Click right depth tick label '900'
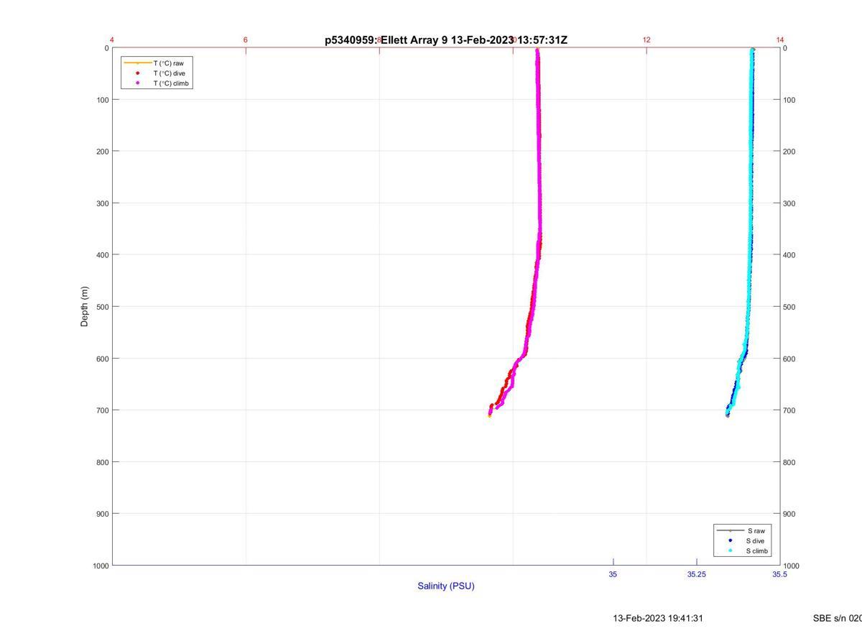Viewport: 862px width, 636px height. [789, 514]
